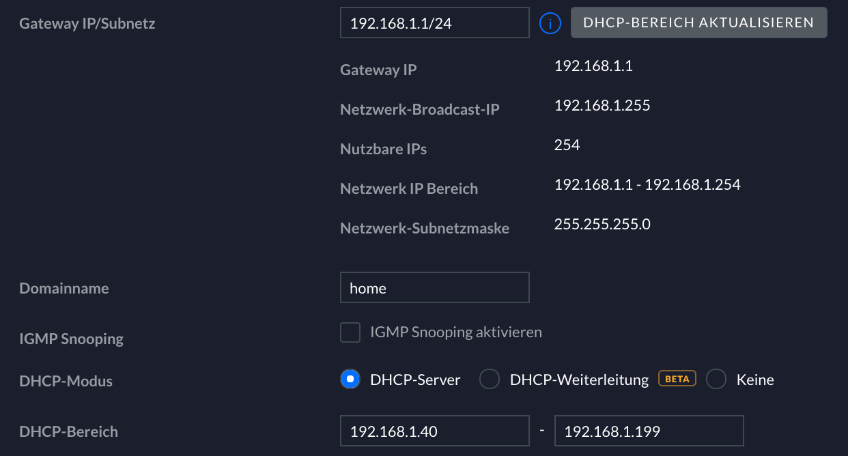Click the Netzwerk-Broadcast-IP value 192.168.1.255
The height and width of the screenshot is (456, 848).
pyautogui.click(x=602, y=106)
